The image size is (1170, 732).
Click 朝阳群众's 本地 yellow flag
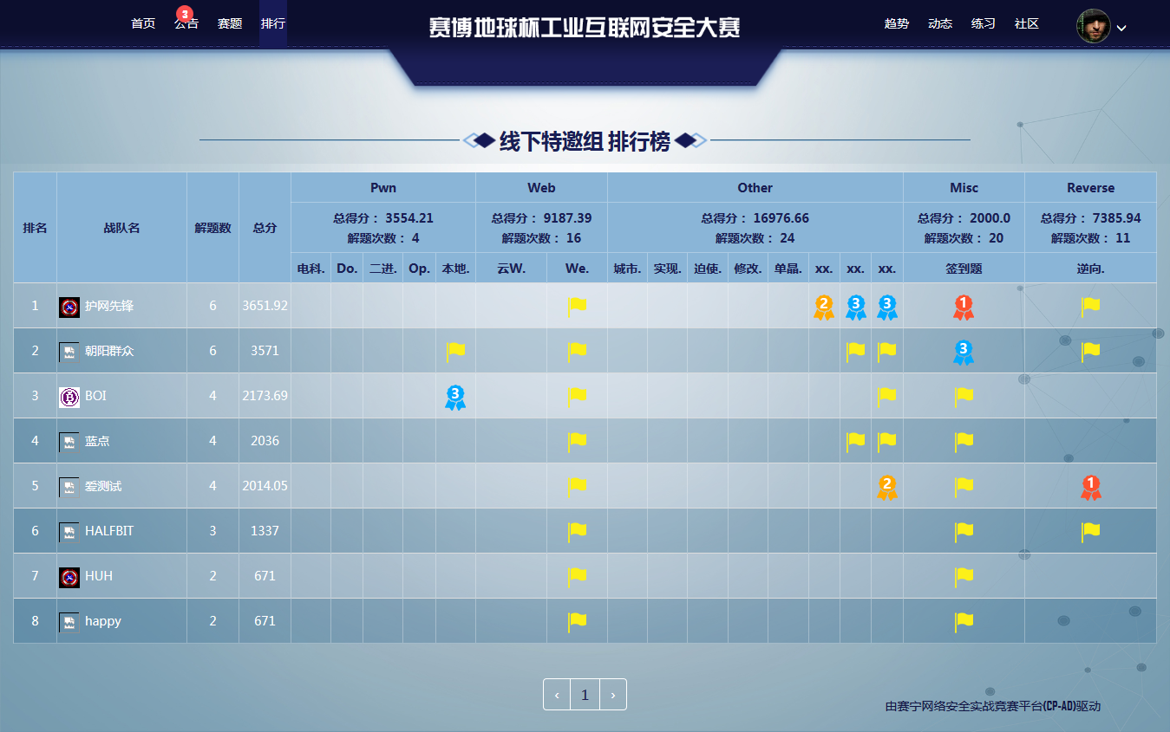[455, 352]
